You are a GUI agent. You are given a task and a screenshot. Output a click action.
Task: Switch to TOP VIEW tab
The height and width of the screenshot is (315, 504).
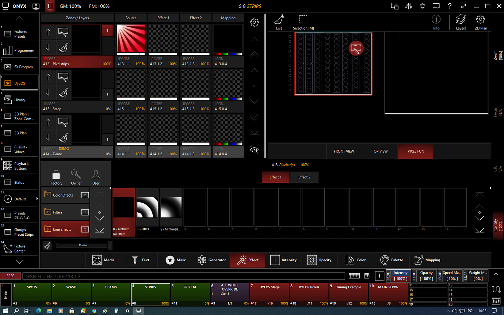click(x=380, y=151)
